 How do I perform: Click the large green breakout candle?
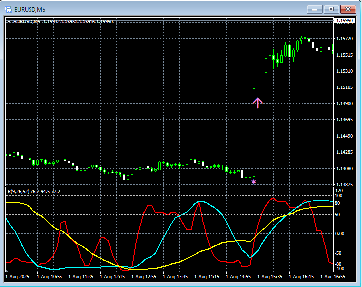point(254,133)
